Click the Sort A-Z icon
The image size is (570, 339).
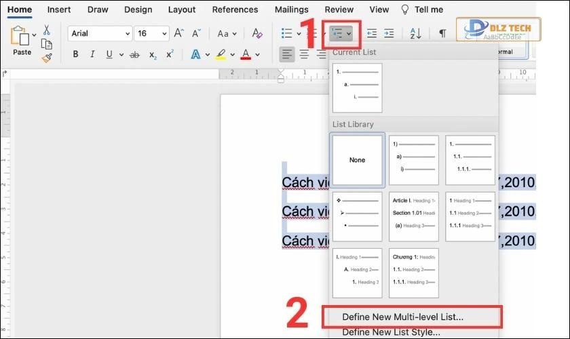click(416, 33)
